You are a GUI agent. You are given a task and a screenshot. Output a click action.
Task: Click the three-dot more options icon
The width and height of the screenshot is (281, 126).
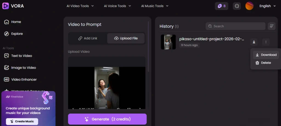coord(266,42)
